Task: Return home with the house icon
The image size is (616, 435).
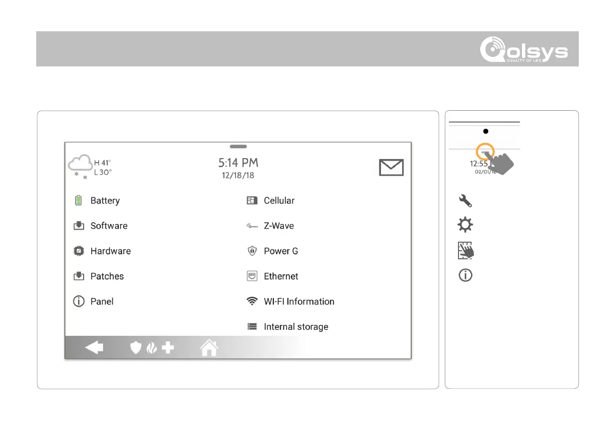Action: pyautogui.click(x=209, y=347)
